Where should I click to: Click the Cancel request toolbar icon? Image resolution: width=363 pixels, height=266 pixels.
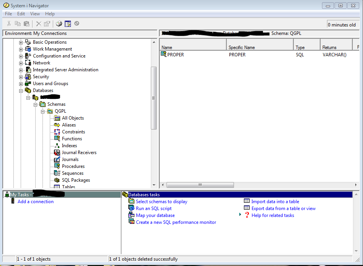coord(77,23)
